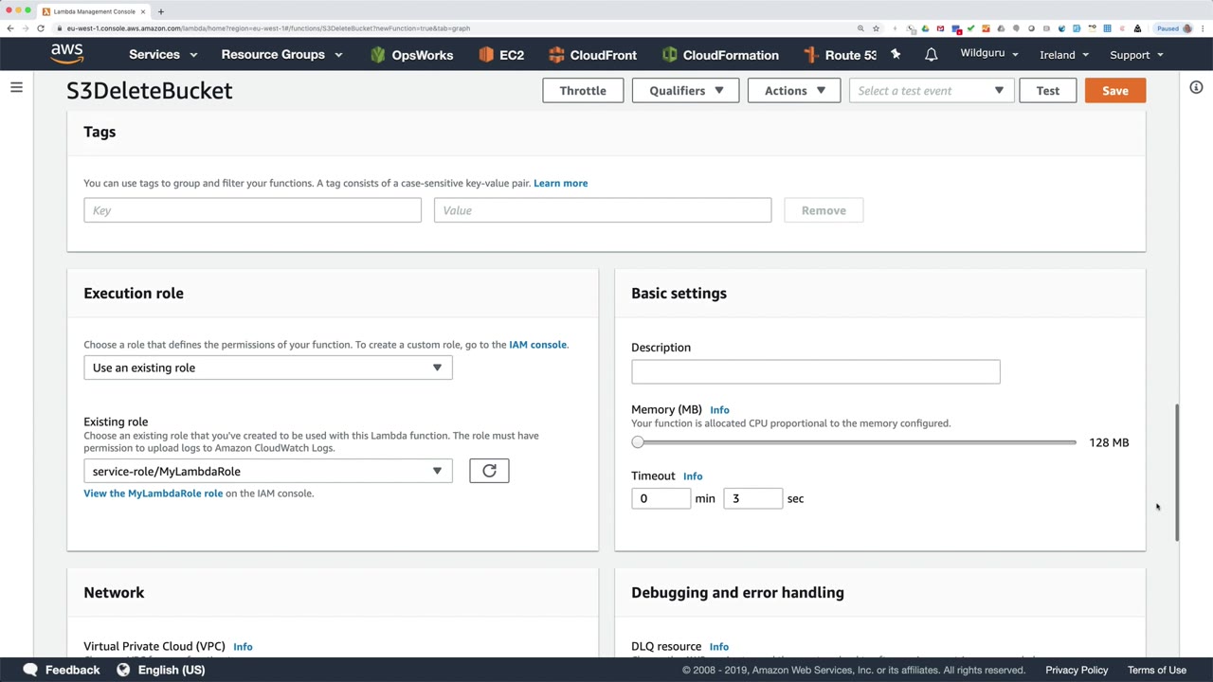The width and height of the screenshot is (1213, 682).
Task: Click the Lambda favicon on the browser tab
Action: tap(46, 11)
